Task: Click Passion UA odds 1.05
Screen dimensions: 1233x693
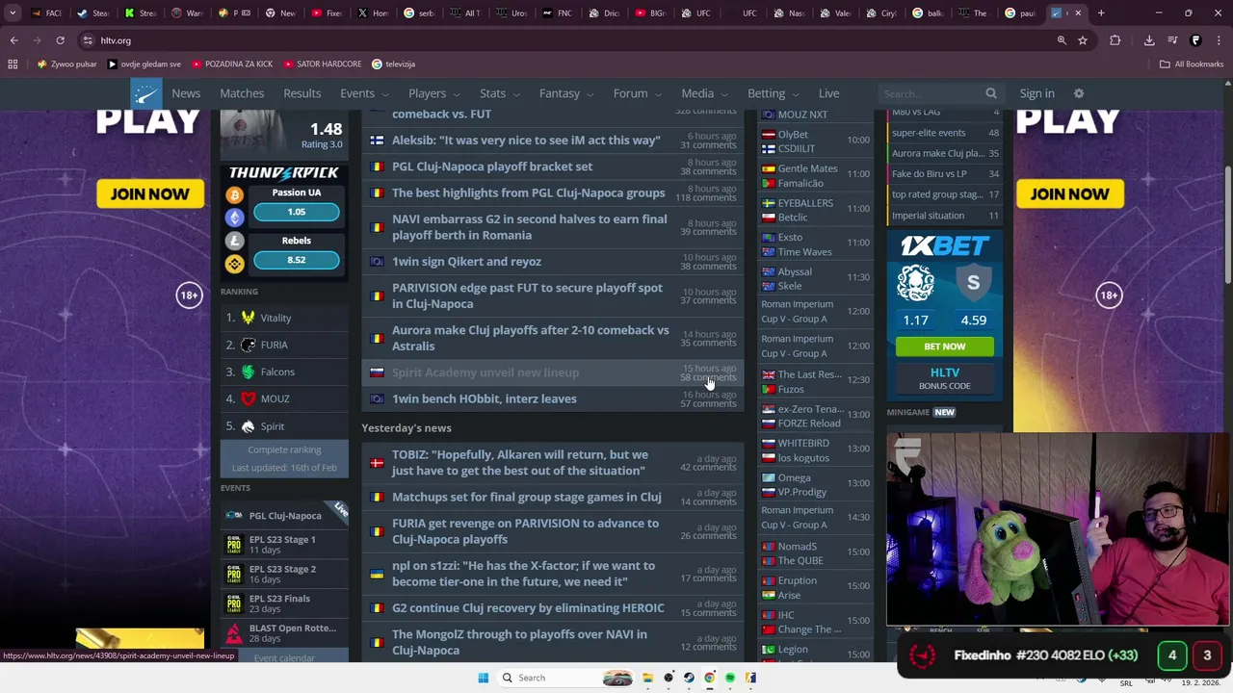Action: [297, 212]
